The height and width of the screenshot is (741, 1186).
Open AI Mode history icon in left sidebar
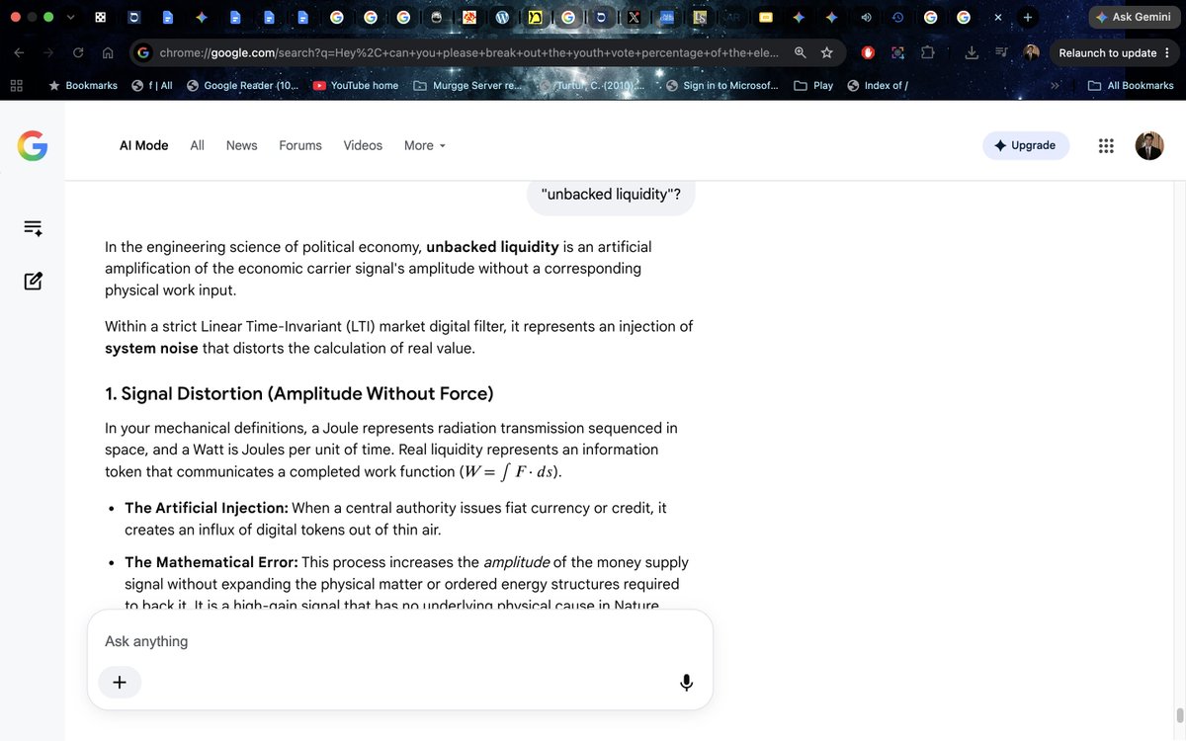(33, 228)
